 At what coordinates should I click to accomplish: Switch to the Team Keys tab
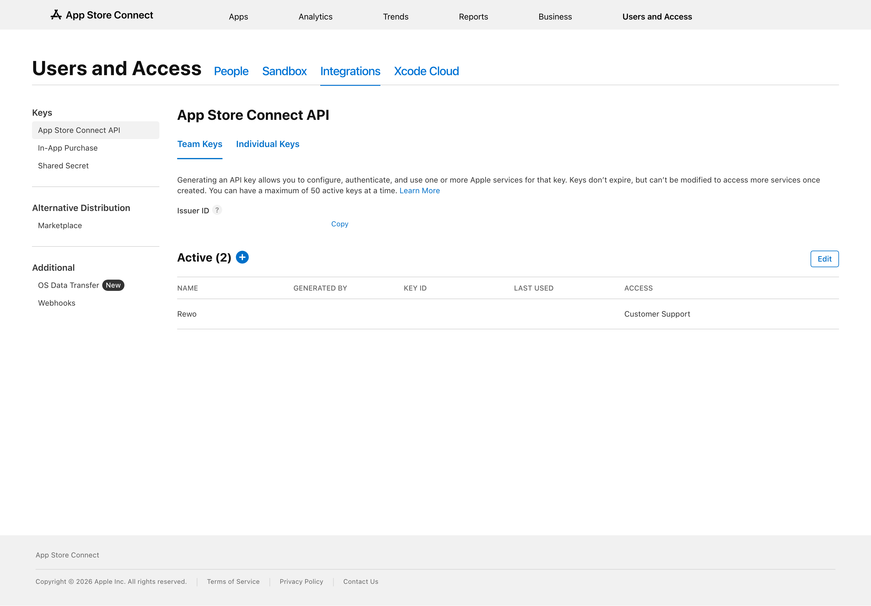pos(200,144)
